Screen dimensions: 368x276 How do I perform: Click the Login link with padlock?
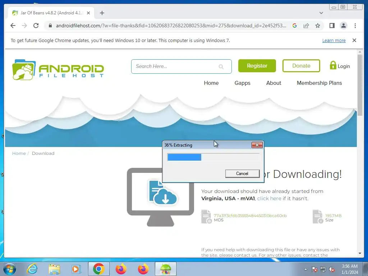(x=340, y=66)
